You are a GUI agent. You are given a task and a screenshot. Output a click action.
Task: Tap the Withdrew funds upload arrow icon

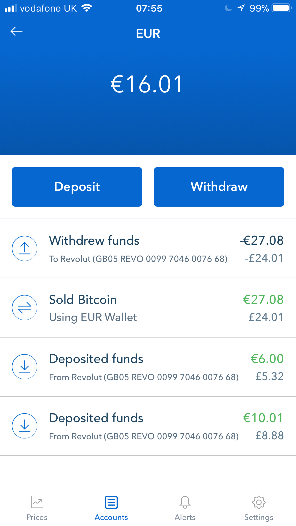tap(24, 248)
